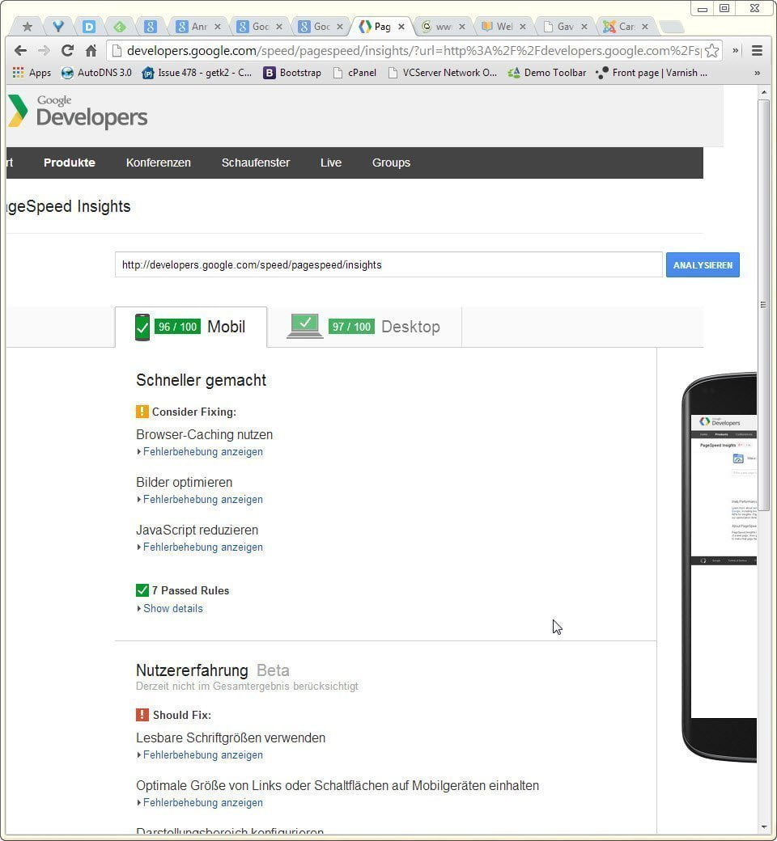Switch to the Desktop results tab
Screen dimensions: 777x841
(x=364, y=327)
